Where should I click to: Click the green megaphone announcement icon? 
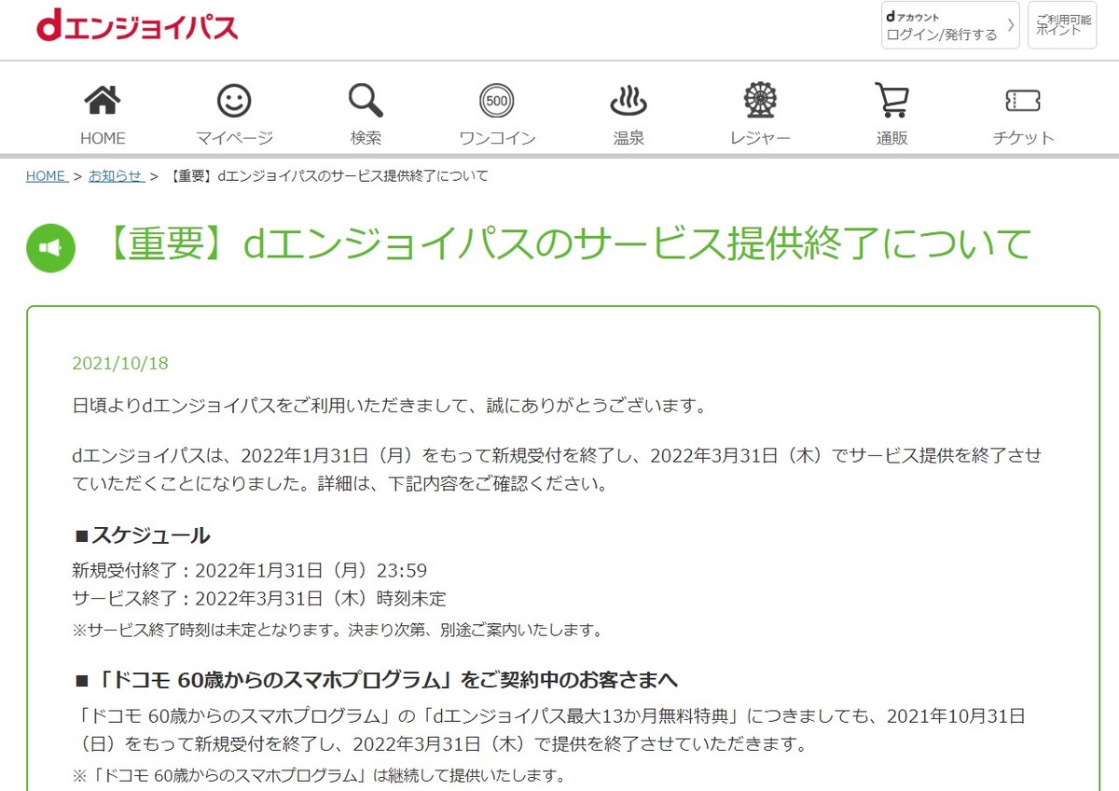[x=50, y=248]
